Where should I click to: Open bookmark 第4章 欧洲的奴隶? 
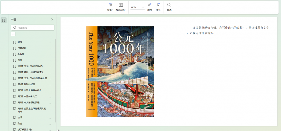point(28,84)
